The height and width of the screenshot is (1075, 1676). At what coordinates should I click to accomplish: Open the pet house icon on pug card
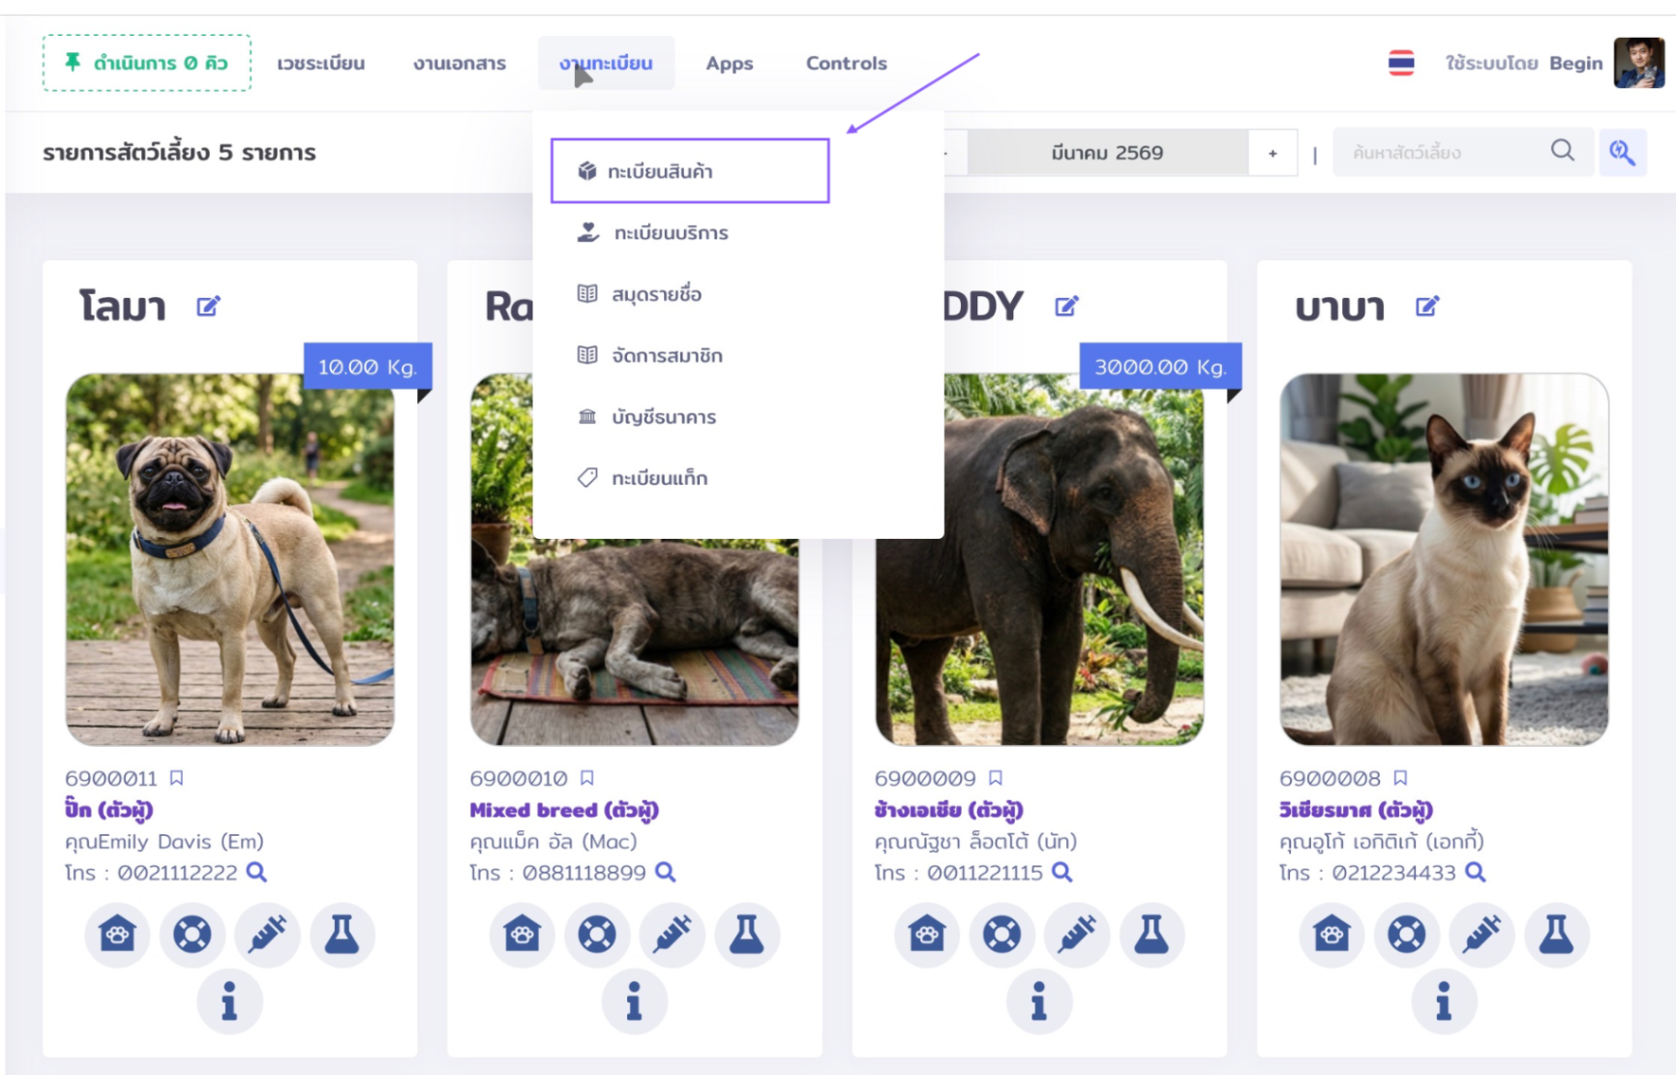(x=117, y=934)
